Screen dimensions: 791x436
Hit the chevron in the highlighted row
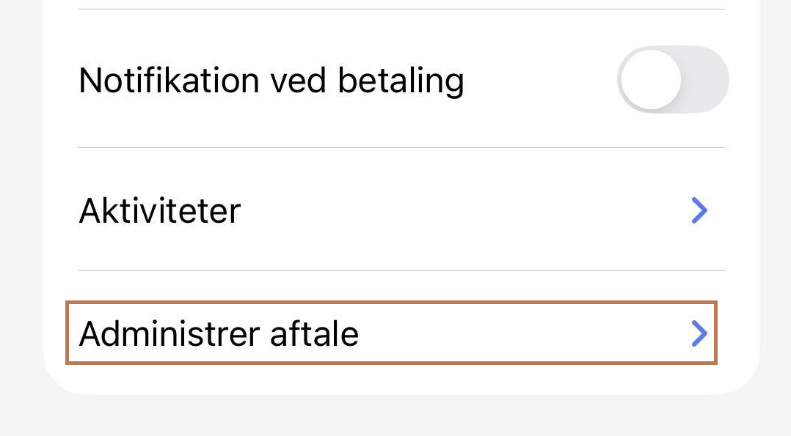click(x=699, y=334)
